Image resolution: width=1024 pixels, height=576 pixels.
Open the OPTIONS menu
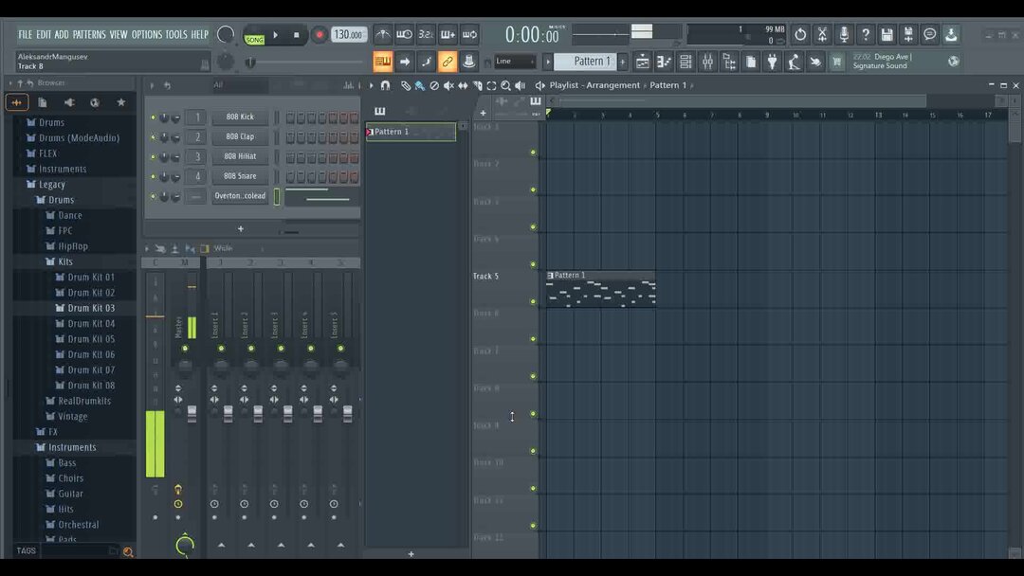146,34
